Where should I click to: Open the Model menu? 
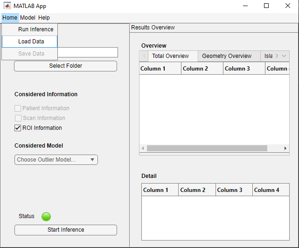pyautogui.click(x=28, y=18)
